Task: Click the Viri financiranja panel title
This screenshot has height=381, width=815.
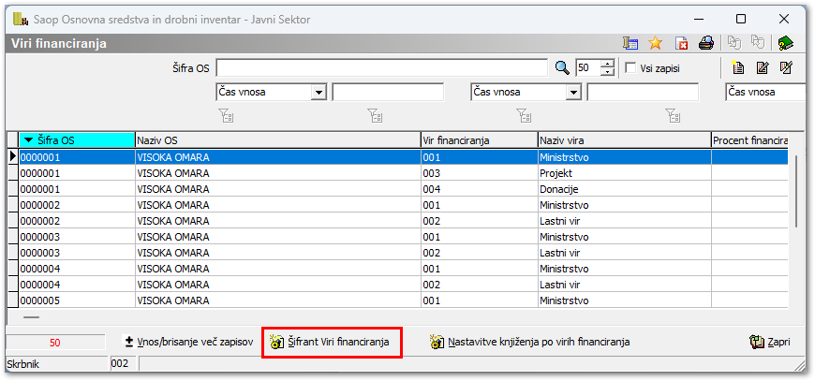Action: point(59,44)
